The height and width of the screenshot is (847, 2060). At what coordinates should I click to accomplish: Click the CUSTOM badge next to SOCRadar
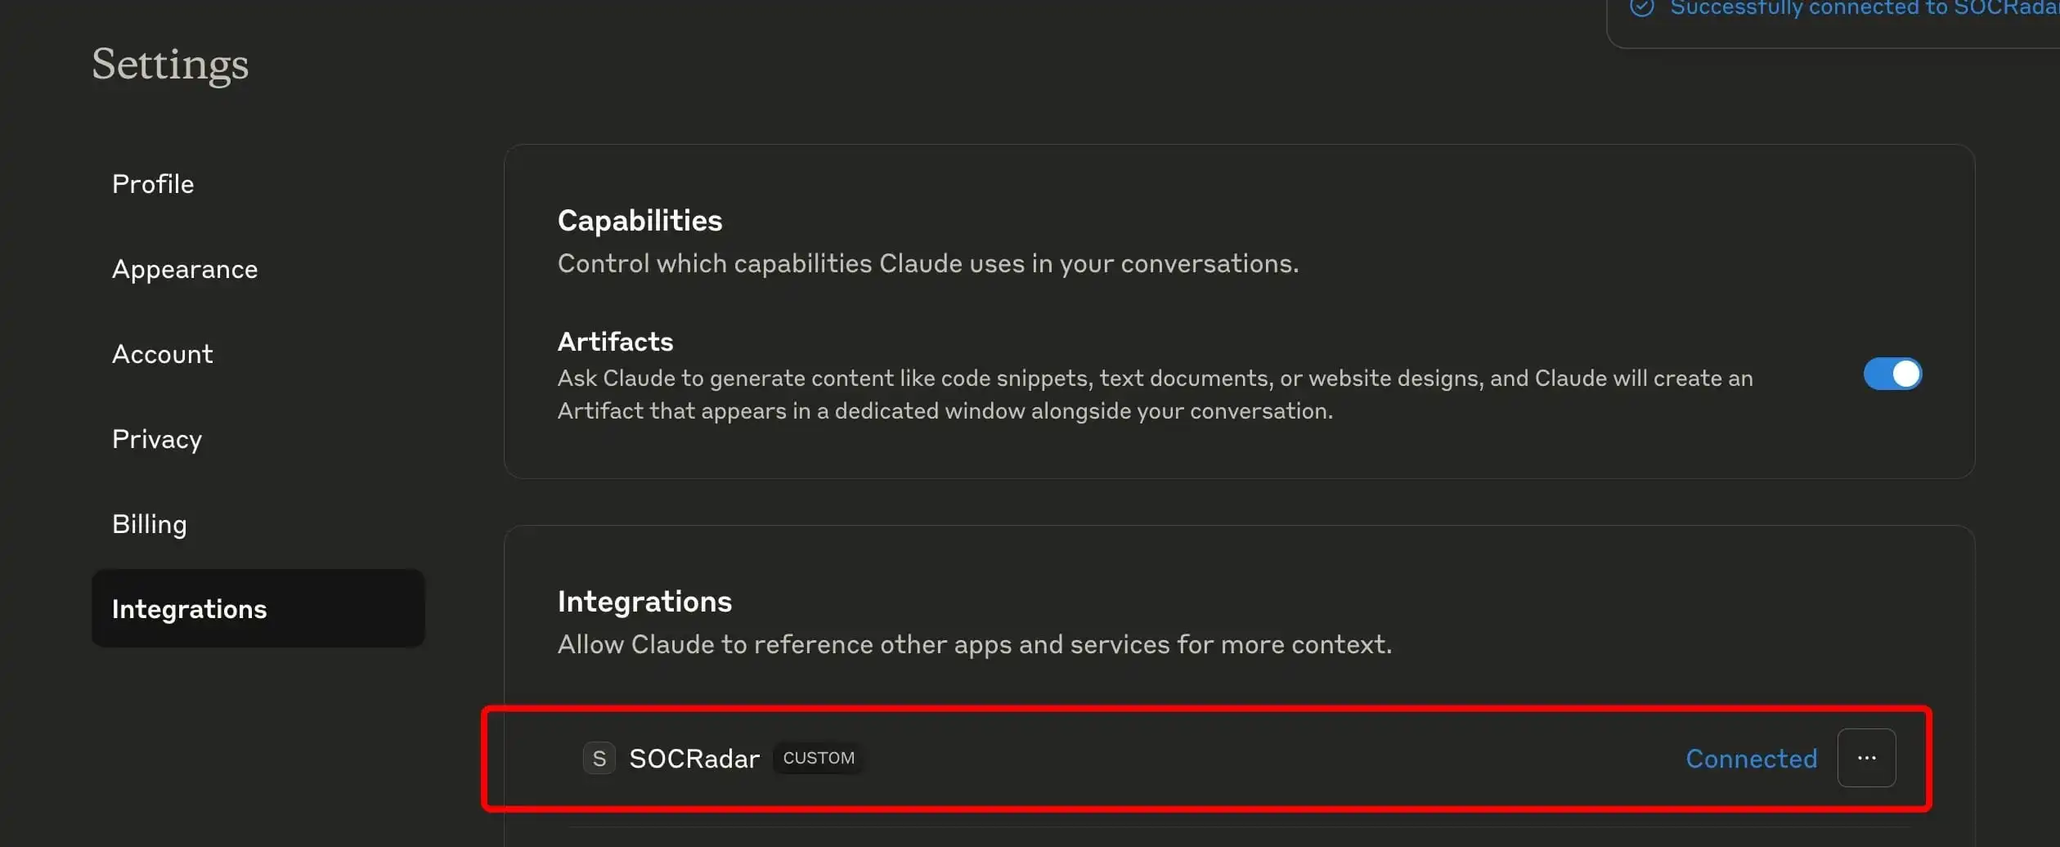[x=819, y=758]
